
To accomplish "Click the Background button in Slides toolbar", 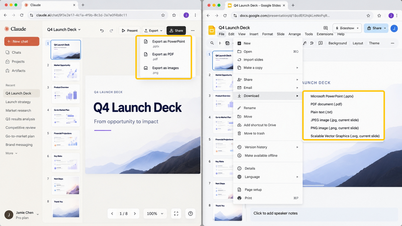I will [x=338, y=43].
